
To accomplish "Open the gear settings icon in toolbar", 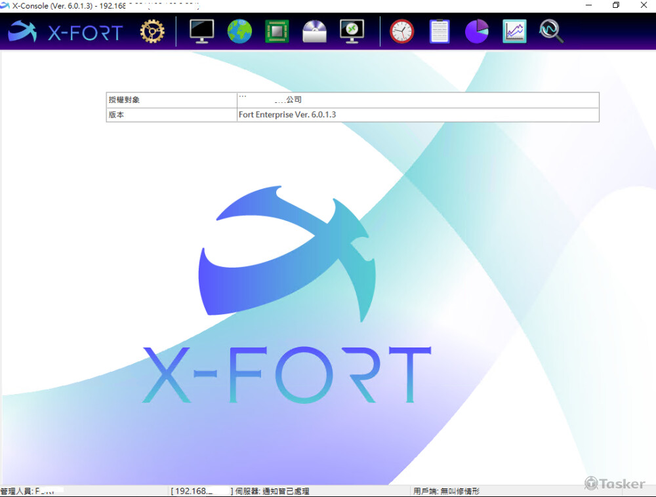I will [152, 31].
